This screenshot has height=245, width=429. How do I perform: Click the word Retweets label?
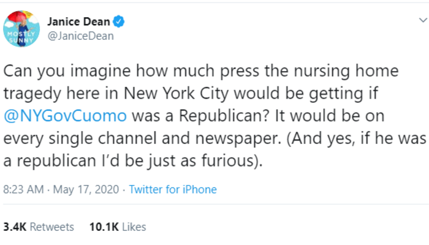pyautogui.click(x=52, y=227)
